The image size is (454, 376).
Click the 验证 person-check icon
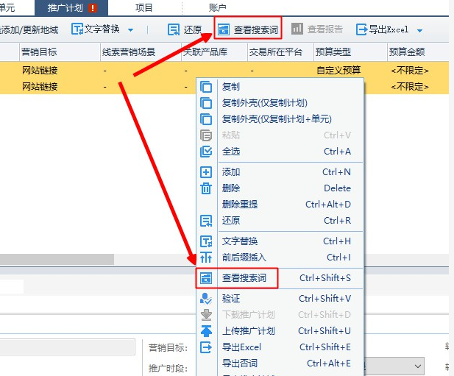pos(206,299)
